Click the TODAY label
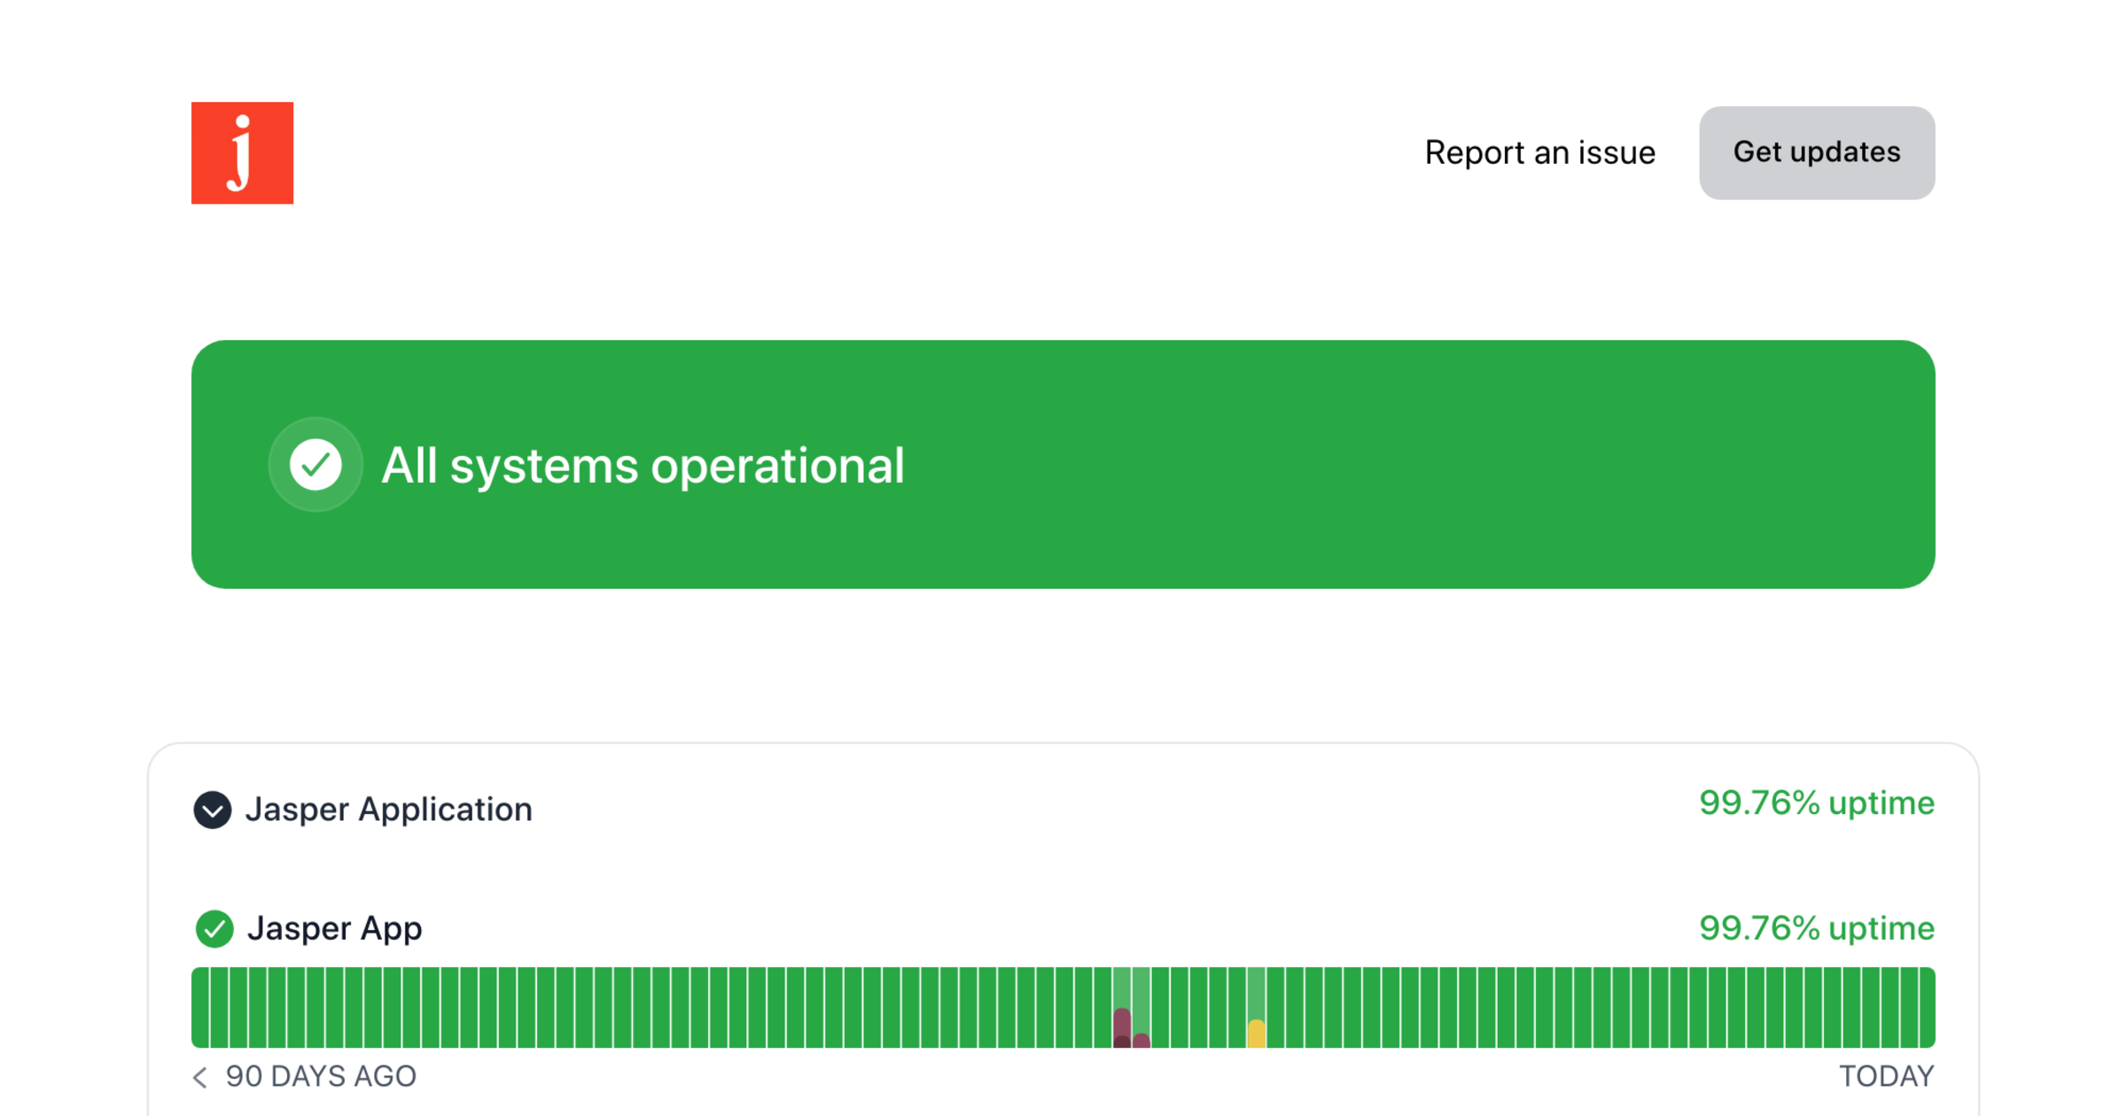2127x1116 pixels. point(1886,1076)
